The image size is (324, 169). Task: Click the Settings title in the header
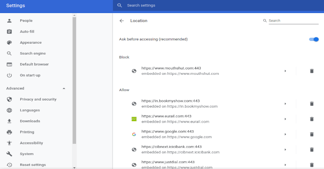pos(15,5)
